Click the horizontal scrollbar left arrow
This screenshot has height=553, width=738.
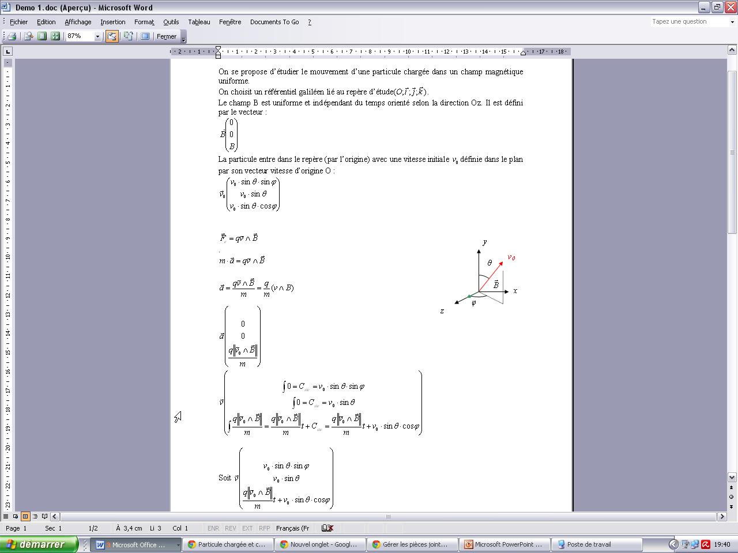pos(55,516)
